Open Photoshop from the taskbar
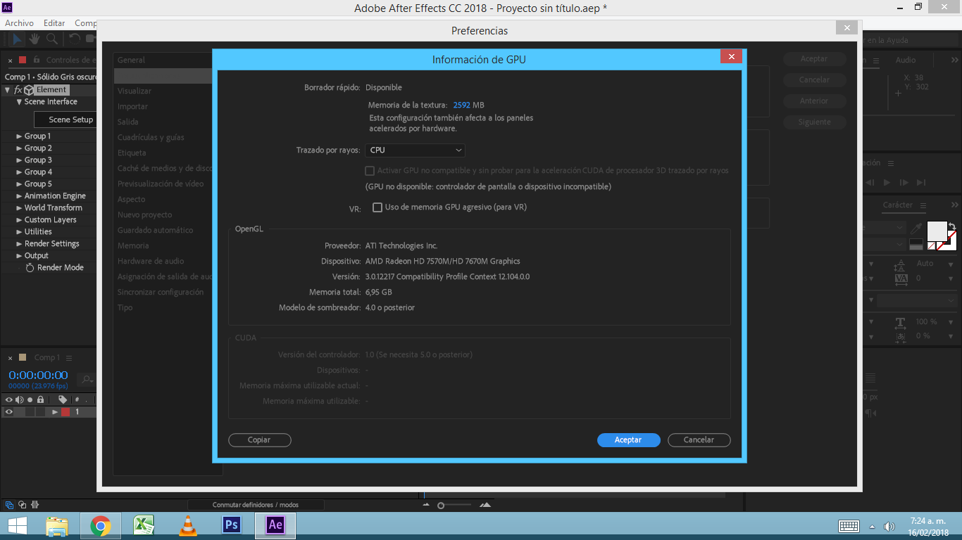 [231, 526]
